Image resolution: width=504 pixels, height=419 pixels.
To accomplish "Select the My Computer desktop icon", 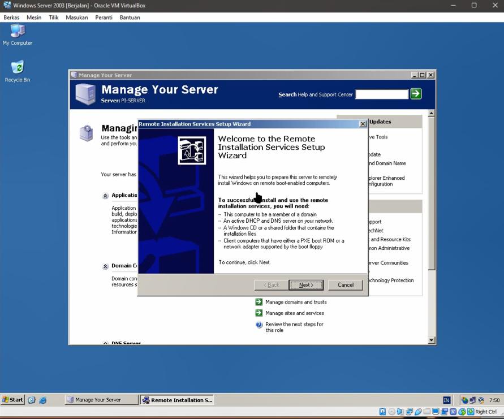I will (18, 34).
